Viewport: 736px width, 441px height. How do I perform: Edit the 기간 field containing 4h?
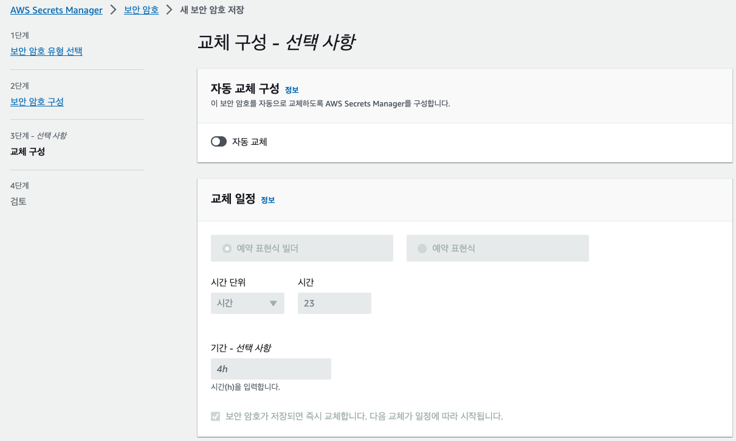click(270, 369)
